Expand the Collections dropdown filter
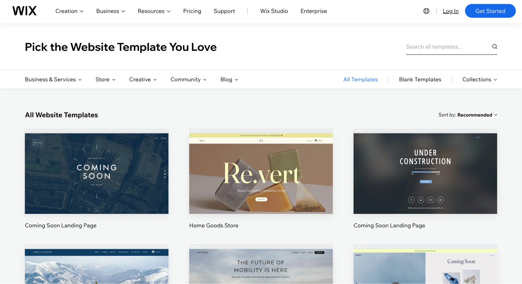Image resolution: width=522 pixels, height=284 pixels. pyautogui.click(x=480, y=79)
